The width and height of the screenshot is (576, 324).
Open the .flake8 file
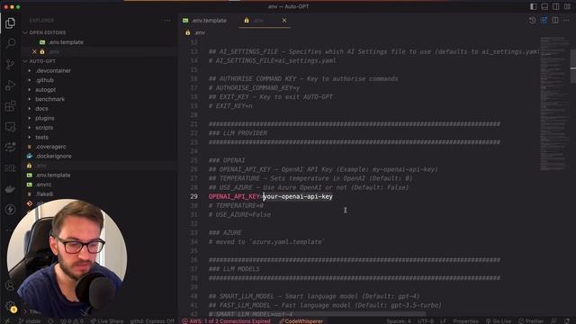(44, 194)
